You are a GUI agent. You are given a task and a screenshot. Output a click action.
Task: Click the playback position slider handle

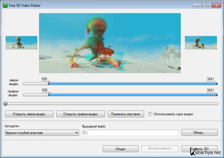[x=5, y=104]
